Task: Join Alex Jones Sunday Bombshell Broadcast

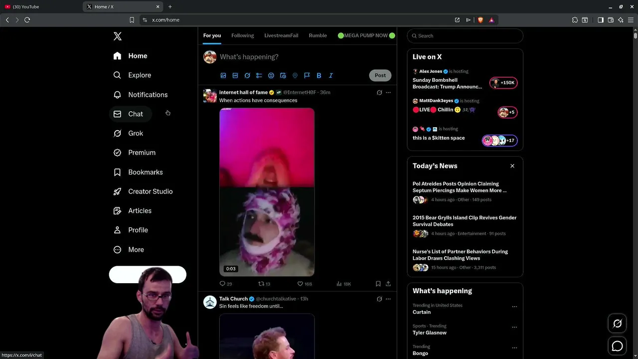Action: 465,80
